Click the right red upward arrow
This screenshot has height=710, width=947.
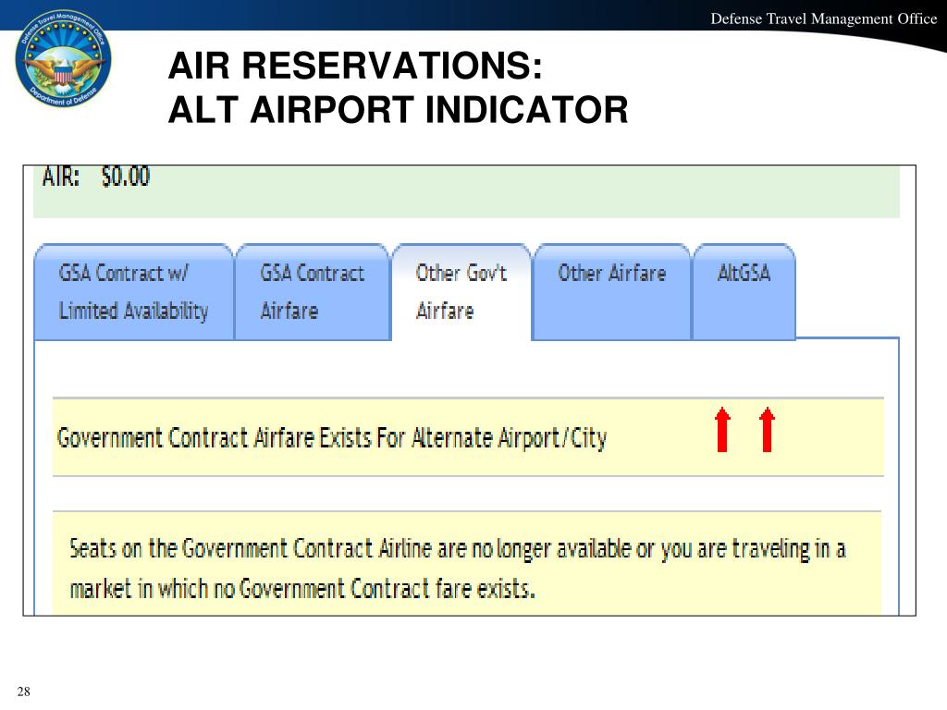coord(767,429)
